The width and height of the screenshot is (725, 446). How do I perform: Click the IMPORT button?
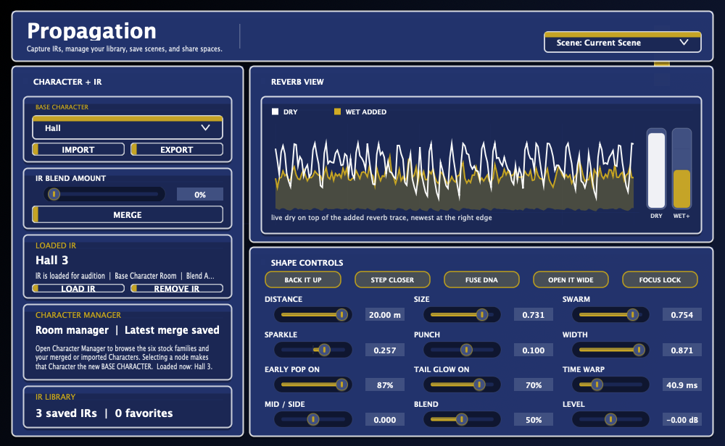point(78,149)
